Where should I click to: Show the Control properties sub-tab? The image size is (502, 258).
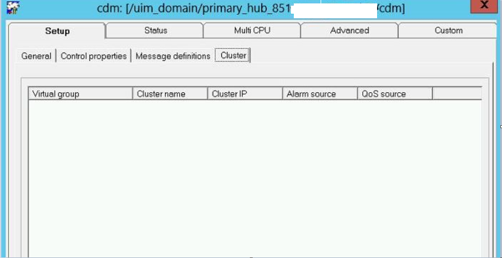[x=94, y=56]
